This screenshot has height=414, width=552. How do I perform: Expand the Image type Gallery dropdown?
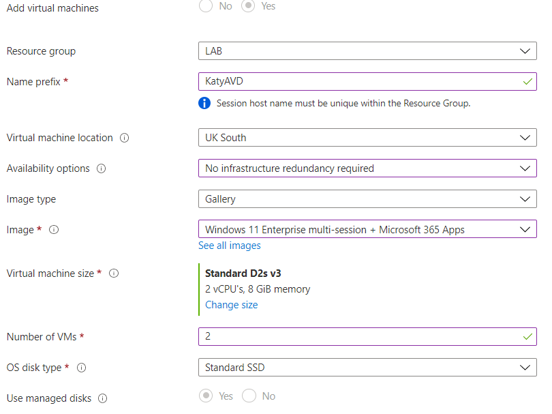367,199
